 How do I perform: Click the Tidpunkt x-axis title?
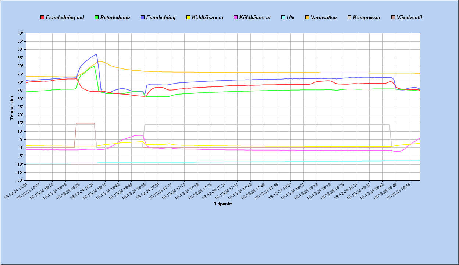coord(223,204)
